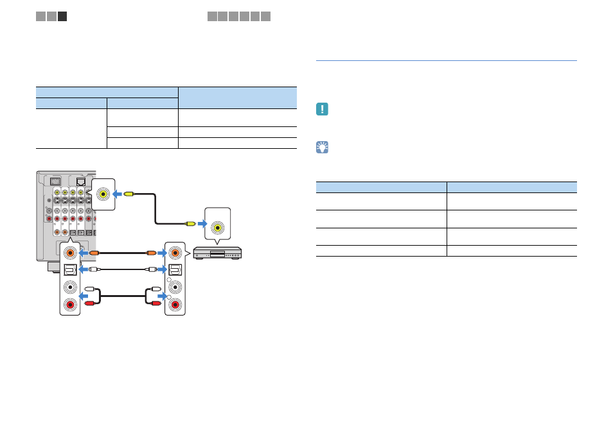This screenshot has width=613, height=433.
Task: Select the dark square in the top-left trio
Action: click(x=62, y=16)
